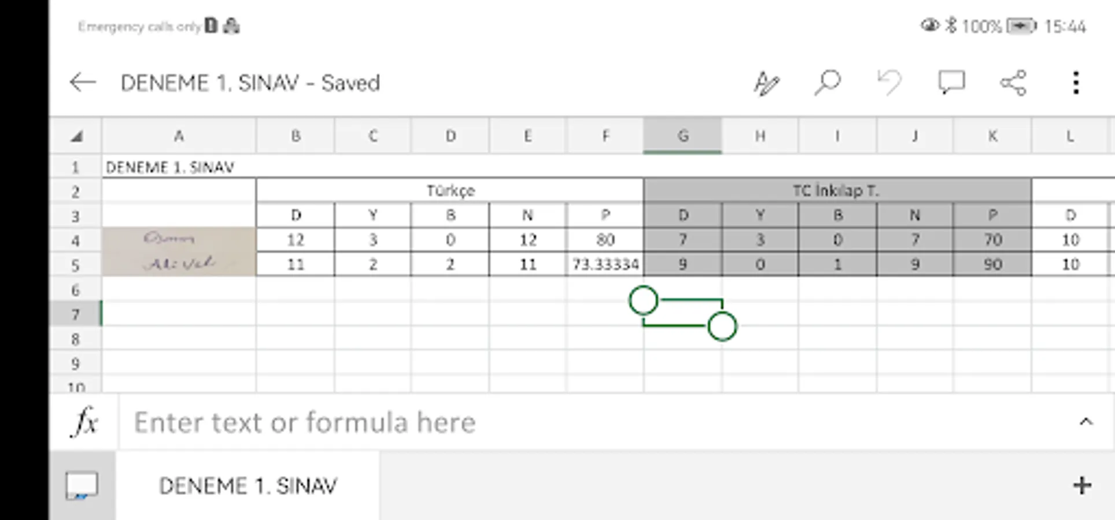The image size is (1115, 520).
Task: Expand the formula bar chevron
Action: click(x=1086, y=422)
